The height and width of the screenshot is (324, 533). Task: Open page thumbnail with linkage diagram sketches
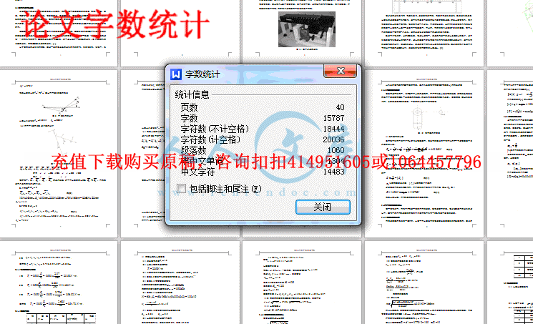(x=59, y=154)
